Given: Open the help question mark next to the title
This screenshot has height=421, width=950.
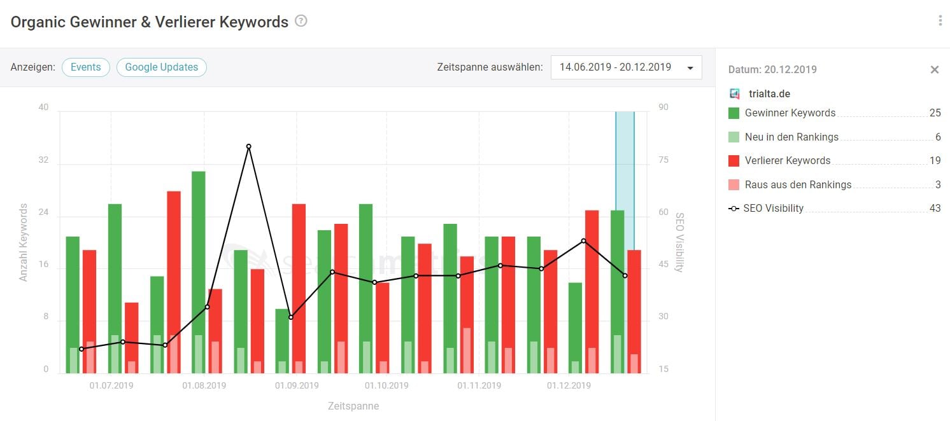Looking at the screenshot, I should [301, 21].
